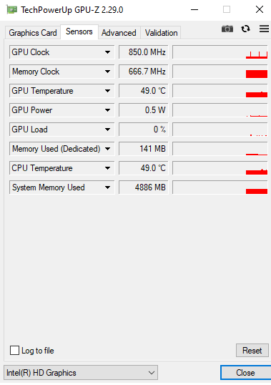Switch to the Advanced tab
Screen dimensions: 271x385
119,33
